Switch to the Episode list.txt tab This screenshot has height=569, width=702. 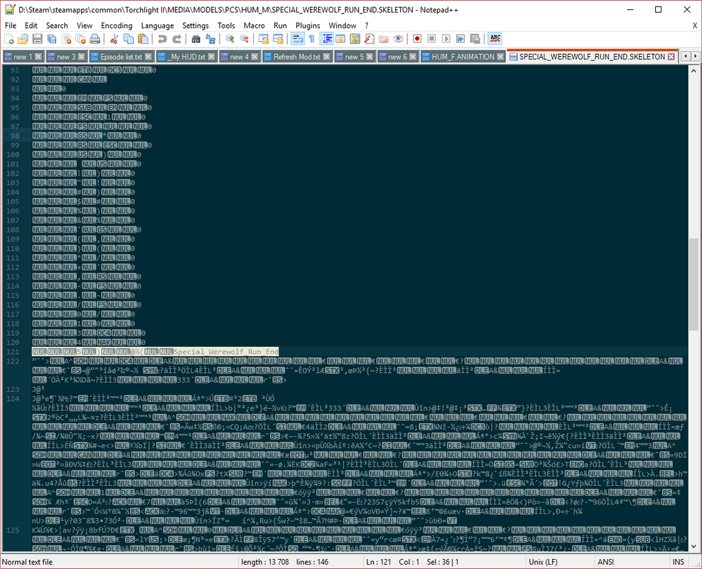click(121, 57)
